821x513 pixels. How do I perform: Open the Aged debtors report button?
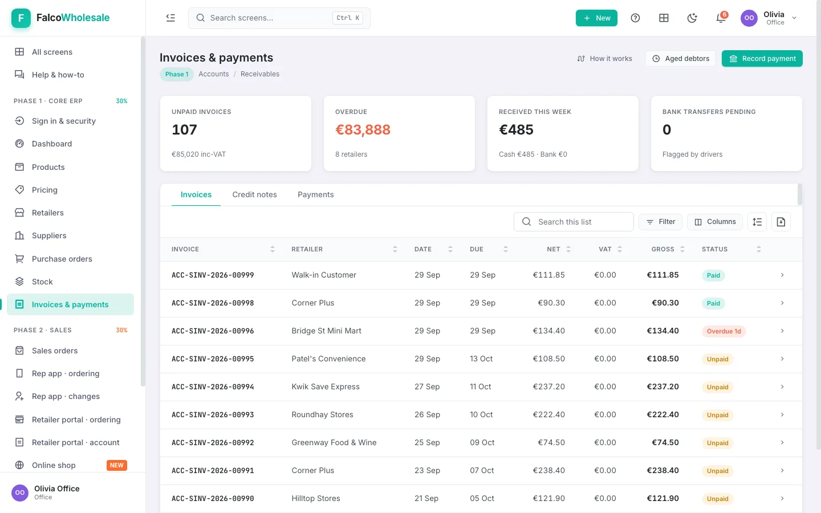point(680,59)
